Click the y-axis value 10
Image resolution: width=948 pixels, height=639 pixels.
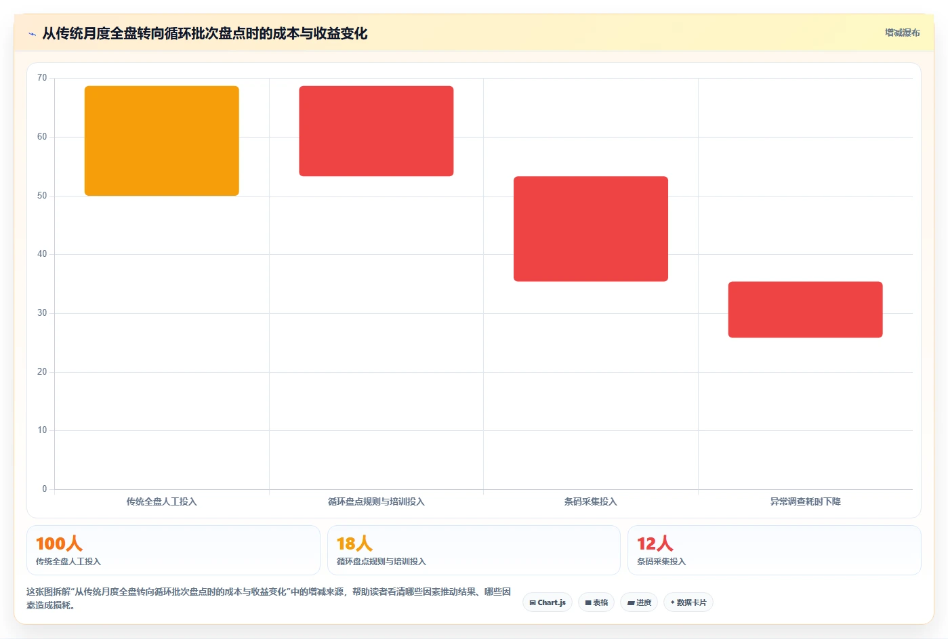(42, 430)
